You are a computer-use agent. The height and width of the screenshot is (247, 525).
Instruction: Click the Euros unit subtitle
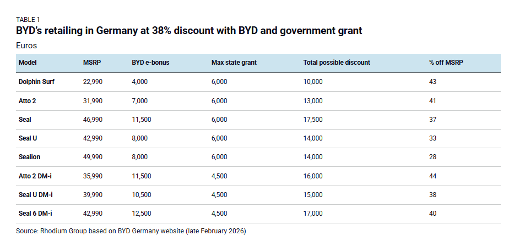[x=26, y=45]
